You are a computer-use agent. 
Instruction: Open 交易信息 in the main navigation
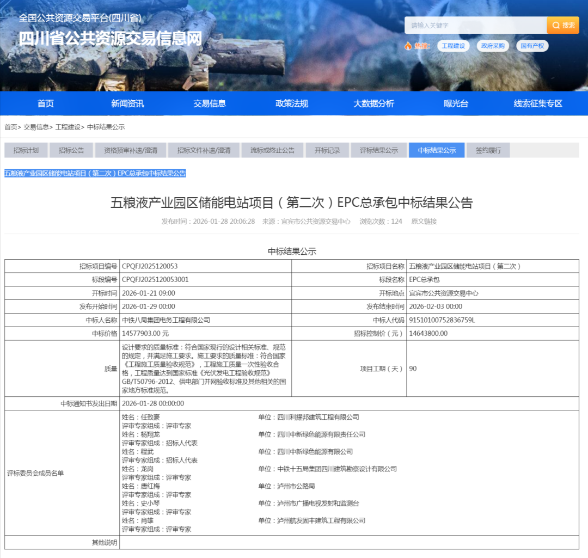pos(210,103)
